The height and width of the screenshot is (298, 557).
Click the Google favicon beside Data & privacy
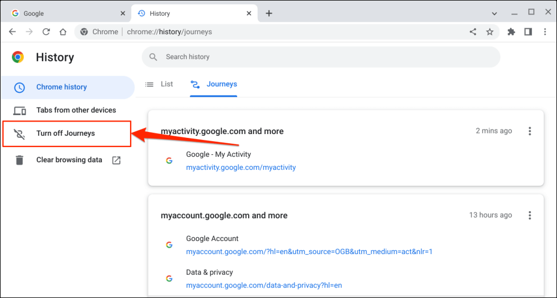[169, 279]
